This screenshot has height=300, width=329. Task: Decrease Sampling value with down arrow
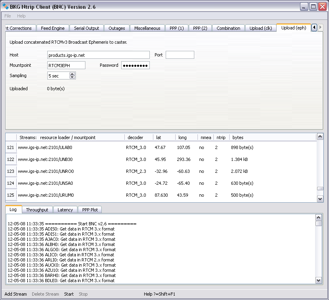tap(72, 77)
